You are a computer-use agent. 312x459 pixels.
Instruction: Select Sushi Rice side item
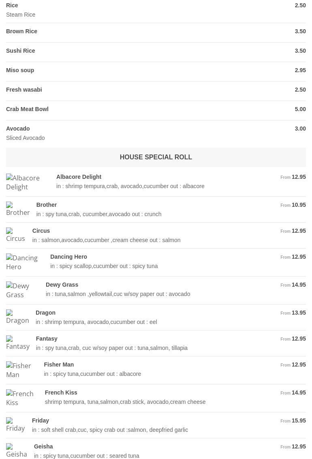point(21,51)
